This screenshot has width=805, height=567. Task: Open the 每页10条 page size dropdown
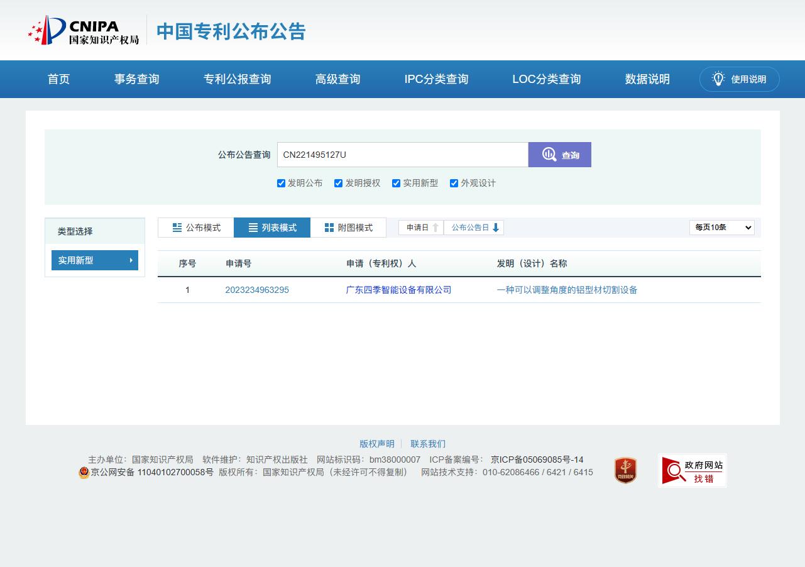(x=721, y=228)
